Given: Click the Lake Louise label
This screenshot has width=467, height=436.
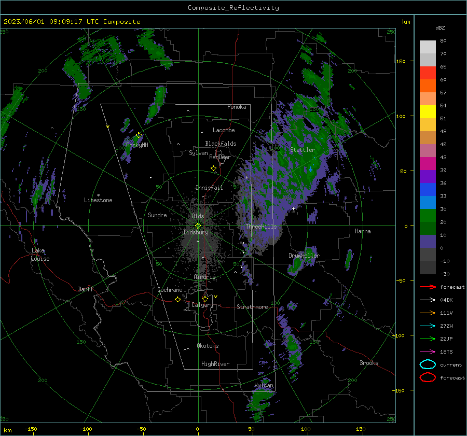Looking at the screenshot, I should [x=40, y=255].
